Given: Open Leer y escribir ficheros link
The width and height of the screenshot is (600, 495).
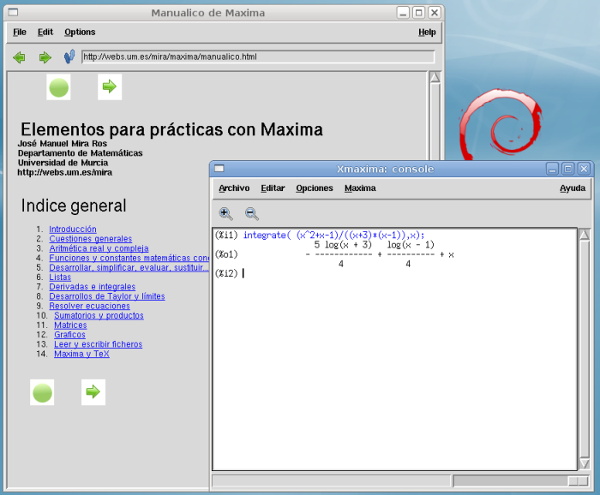Looking at the screenshot, I should [x=98, y=343].
